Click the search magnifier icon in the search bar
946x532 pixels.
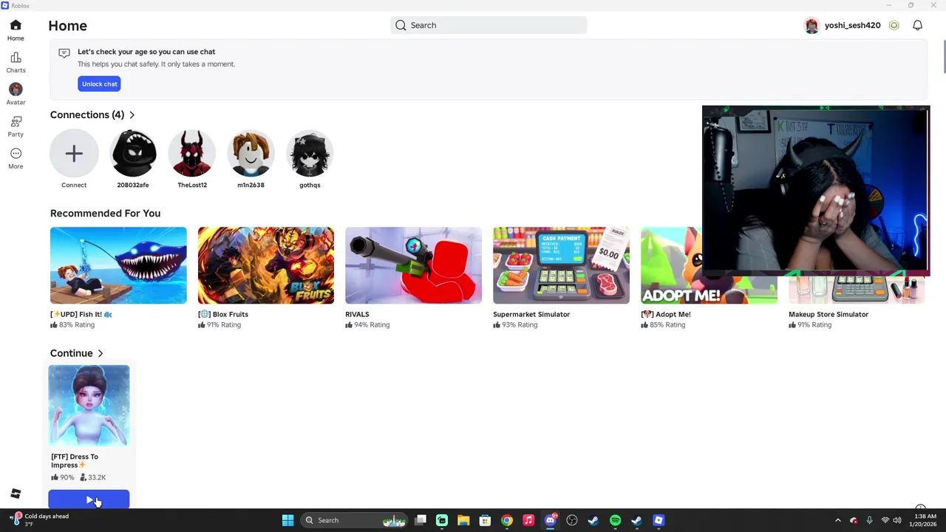[x=401, y=25]
